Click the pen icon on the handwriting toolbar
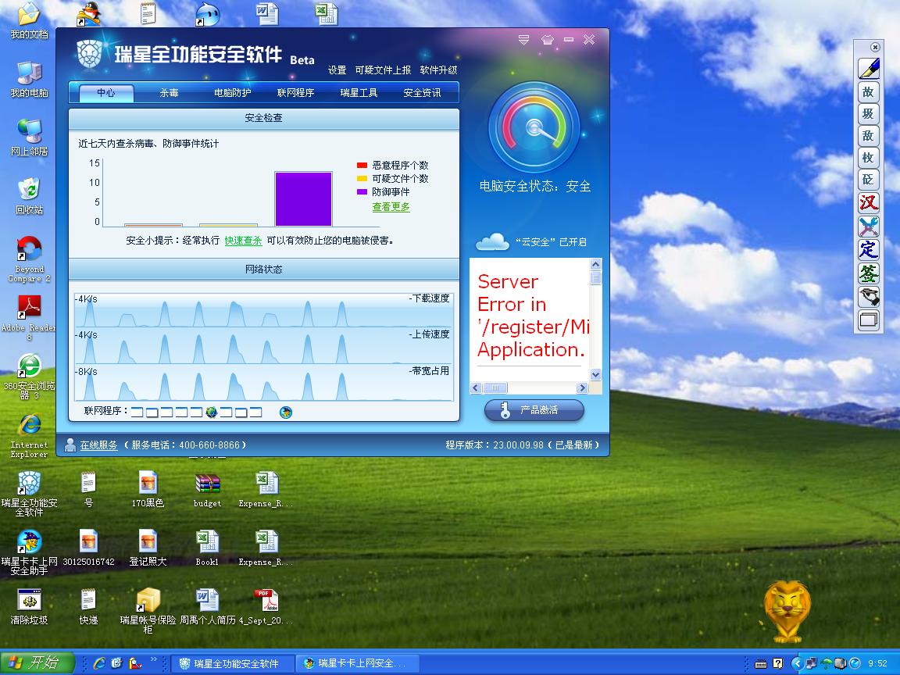The image size is (900, 675). click(x=869, y=68)
